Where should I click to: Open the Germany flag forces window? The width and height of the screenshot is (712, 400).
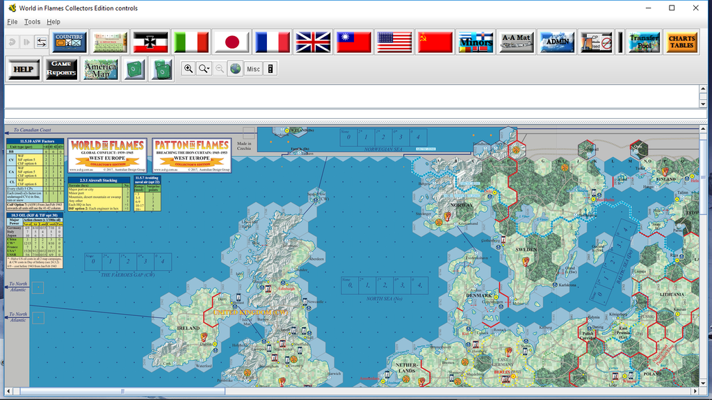pos(150,42)
